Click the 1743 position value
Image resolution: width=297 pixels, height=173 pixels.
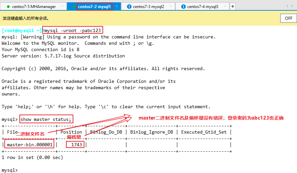point(77,145)
